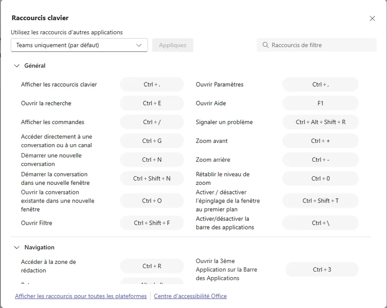Click the Ctrl + \ shortcut pill
387x308 pixels.
(x=320, y=223)
